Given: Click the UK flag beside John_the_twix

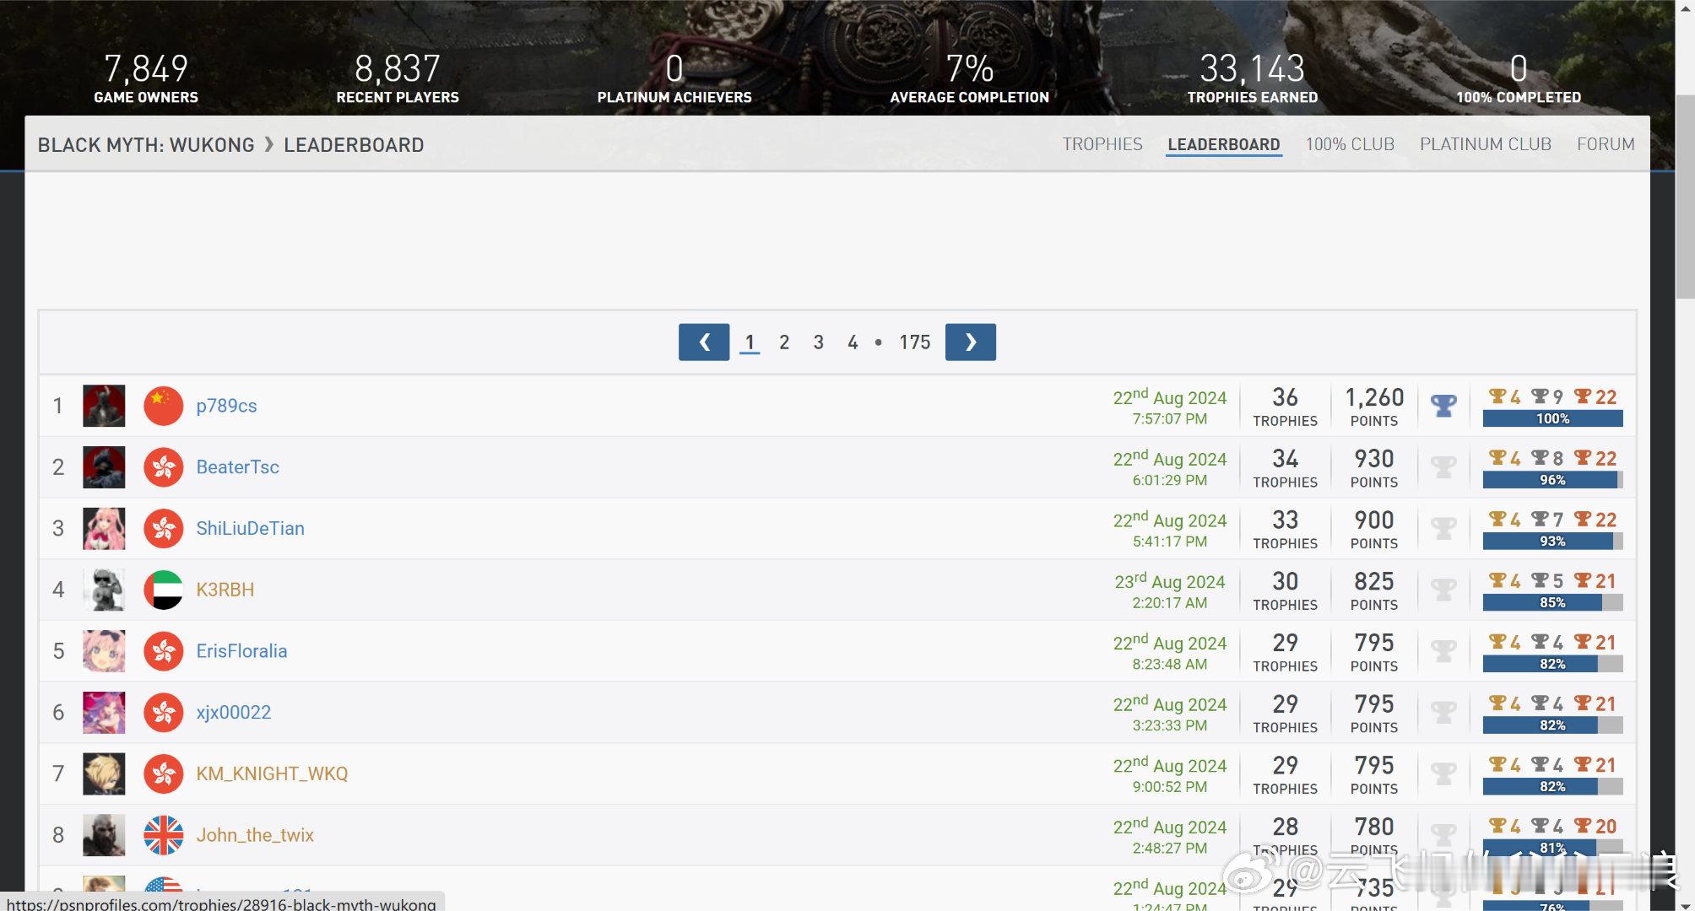Looking at the screenshot, I should coord(164,835).
